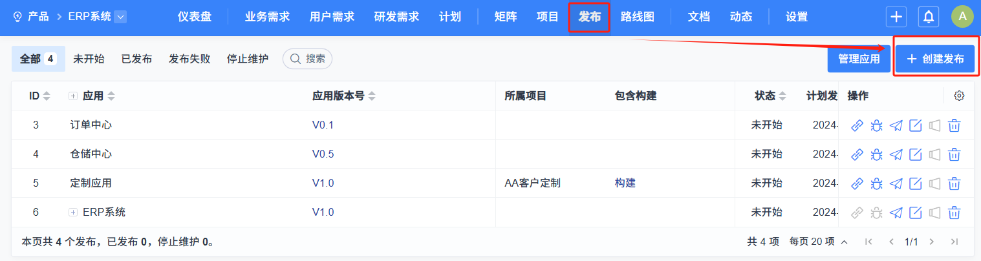The height and width of the screenshot is (261, 981).
Task: Open notifications bell
Action: [929, 17]
